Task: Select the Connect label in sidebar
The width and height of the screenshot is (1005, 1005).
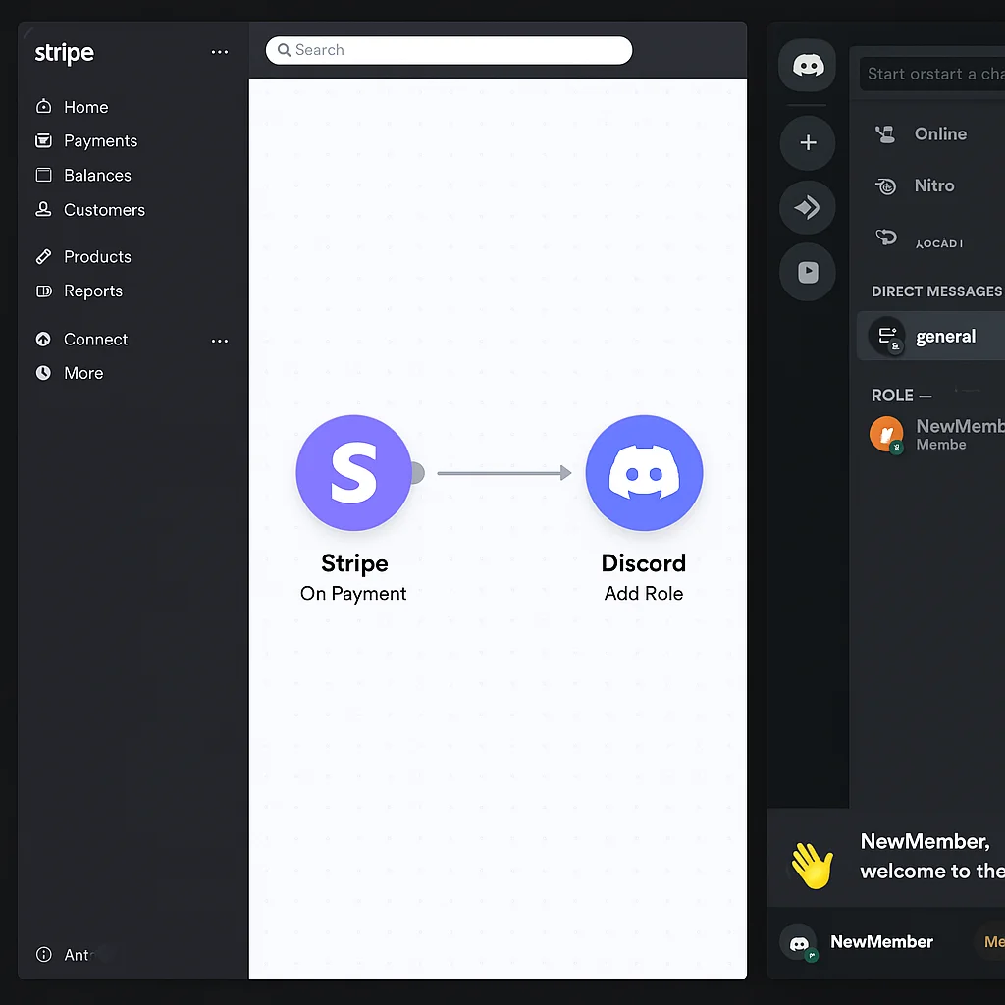Action: tap(95, 339)
